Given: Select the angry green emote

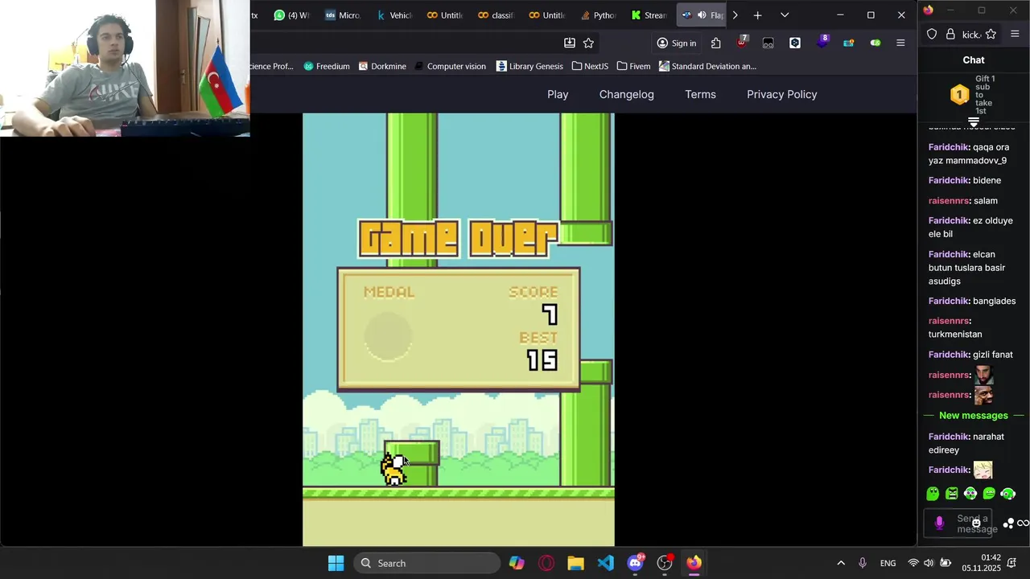Looking at the screenshot, I should click(952, 494).
